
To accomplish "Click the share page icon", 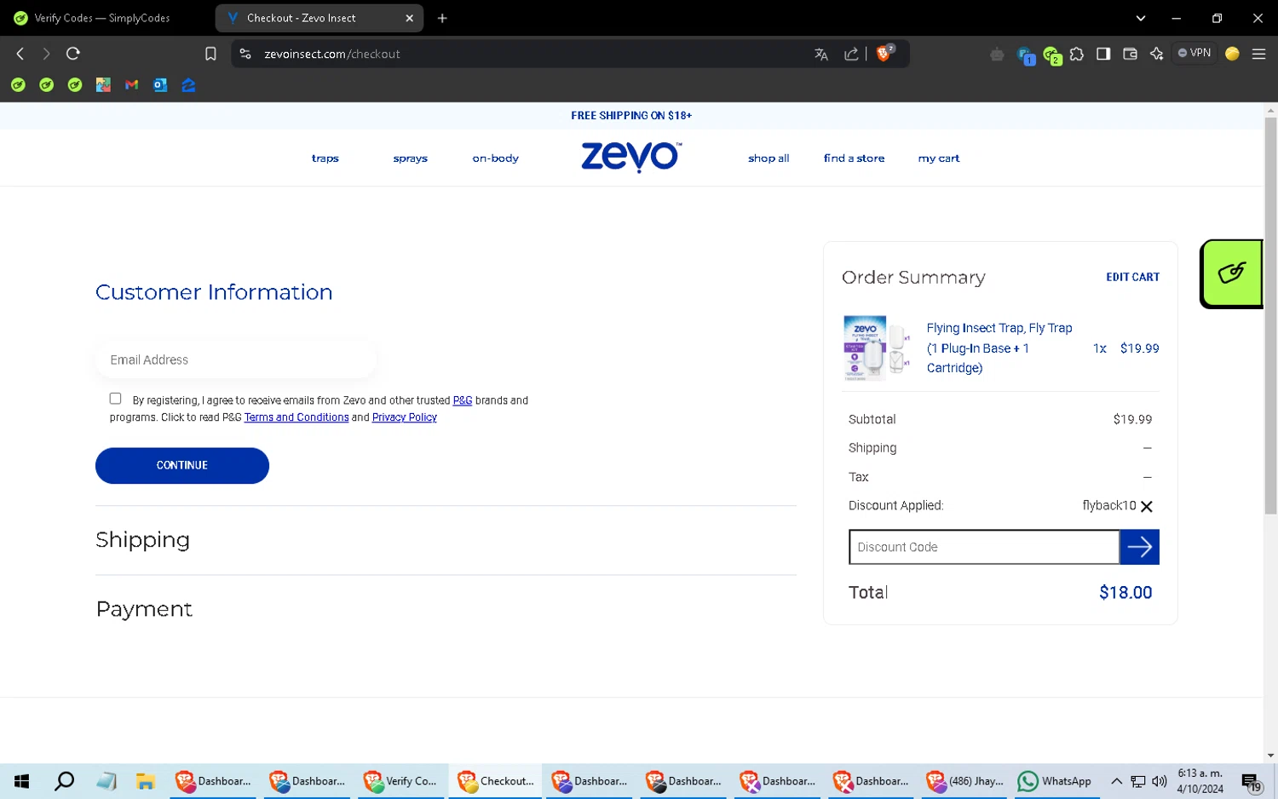I will tap(851, 54).
